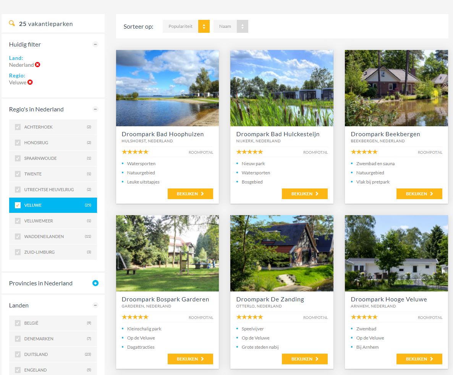Toggle Naam sort order arrows
453x375 pixels.
(242, 26)
